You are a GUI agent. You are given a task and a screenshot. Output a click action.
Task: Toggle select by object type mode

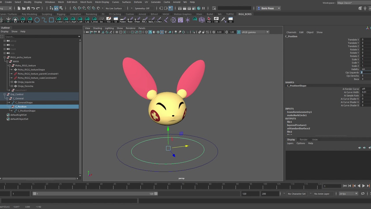(56, 8)
